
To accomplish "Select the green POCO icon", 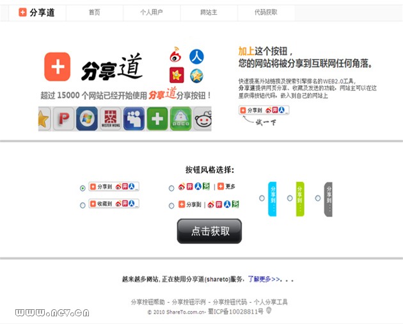I will pos(181,118).
